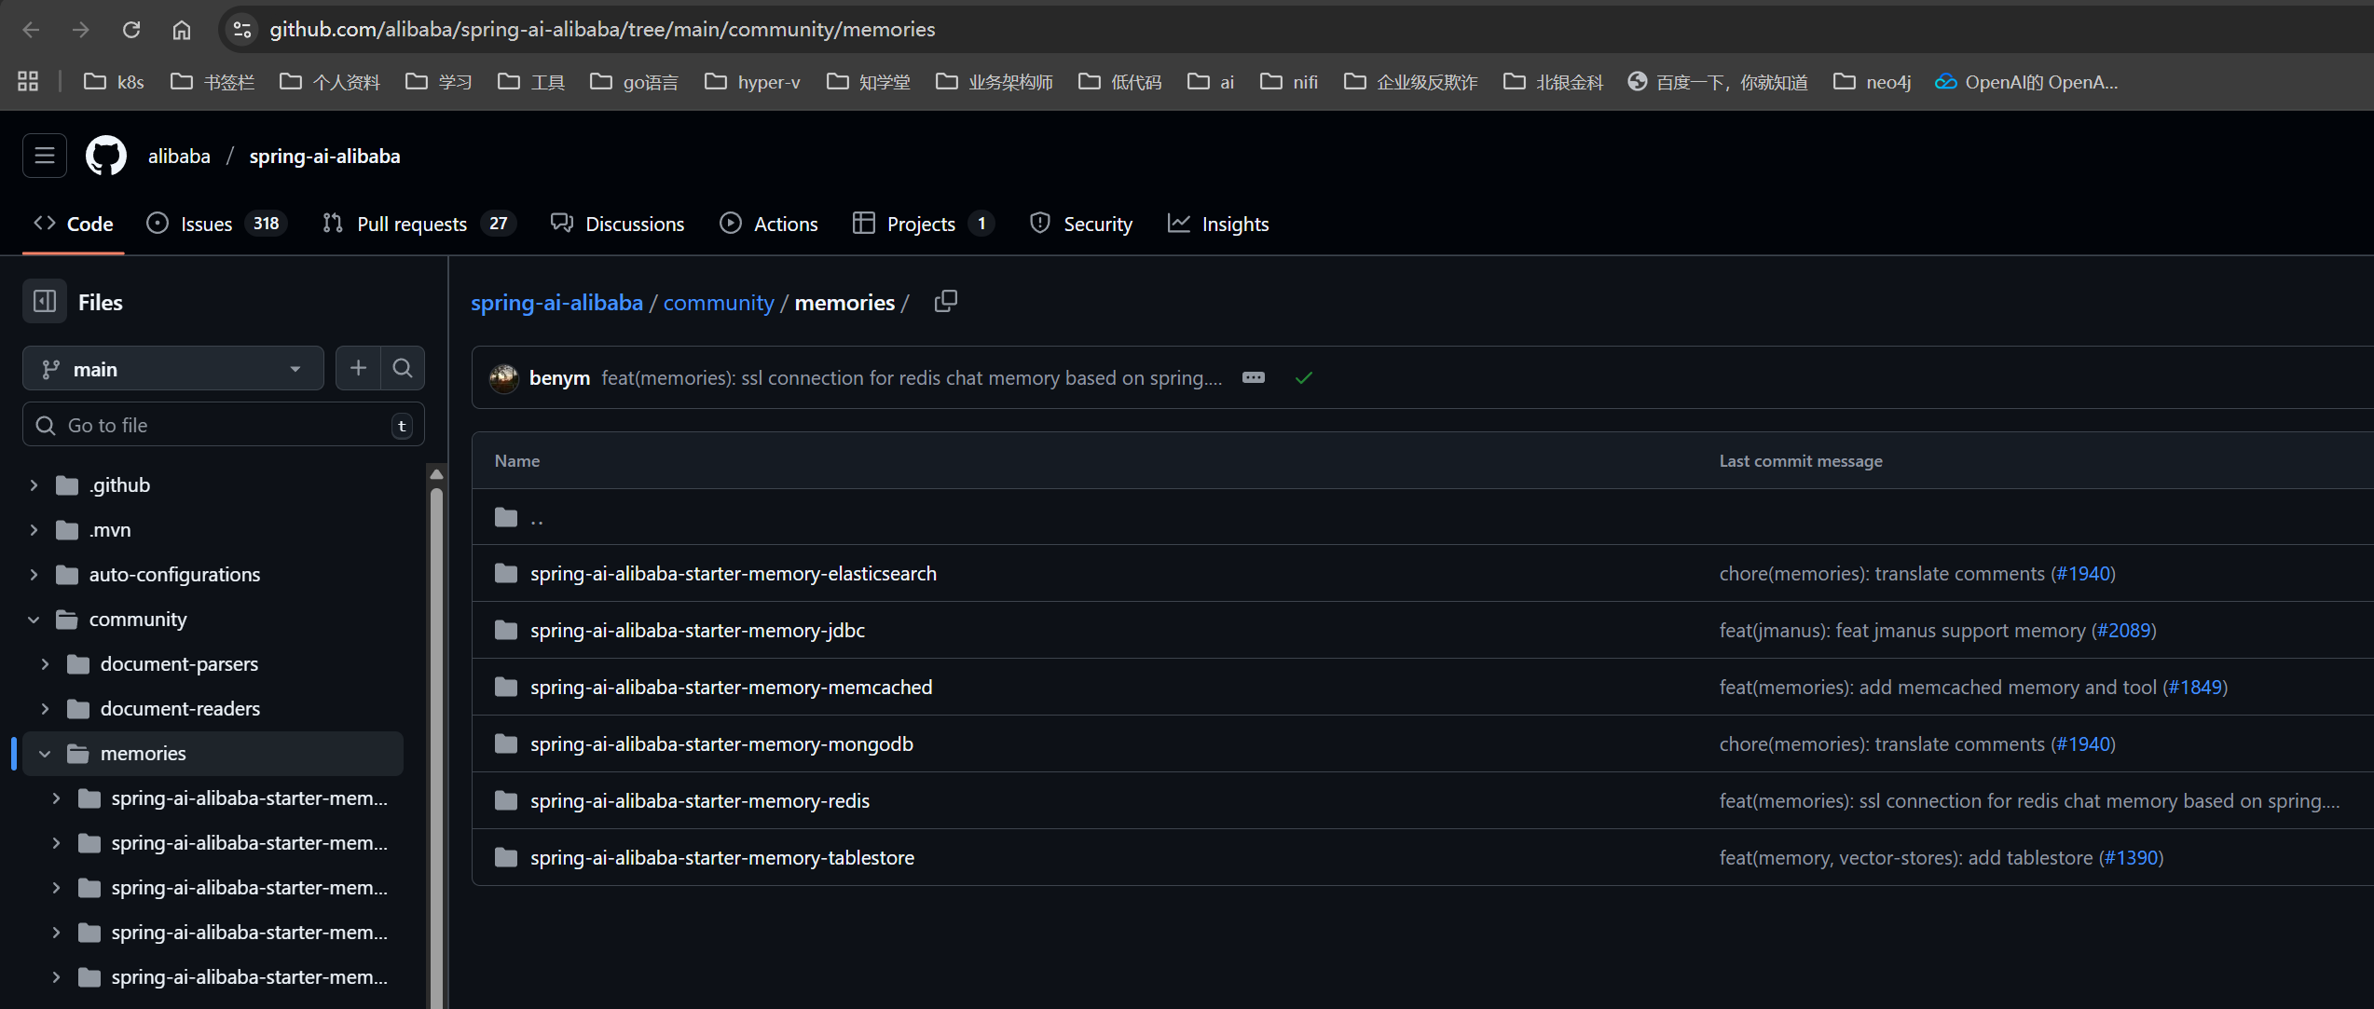Open the hamburger navigation menu
The height and width of the screenshot is (1009, 2374).
(45, 156)
